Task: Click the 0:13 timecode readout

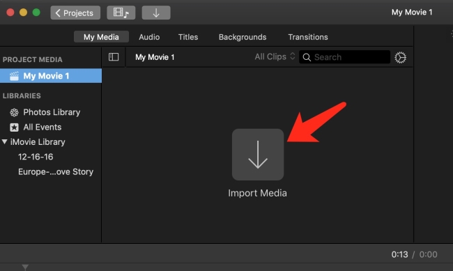Action: [x=399, y=254]
